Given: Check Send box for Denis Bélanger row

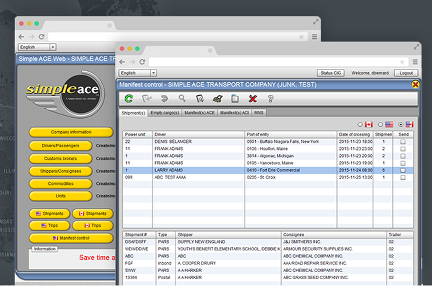Looking at the screenshot, I should 403,142.
